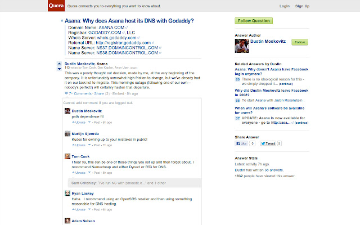Open GODADDY.COM registrar link
360x225 pixels.
point(105,33)
